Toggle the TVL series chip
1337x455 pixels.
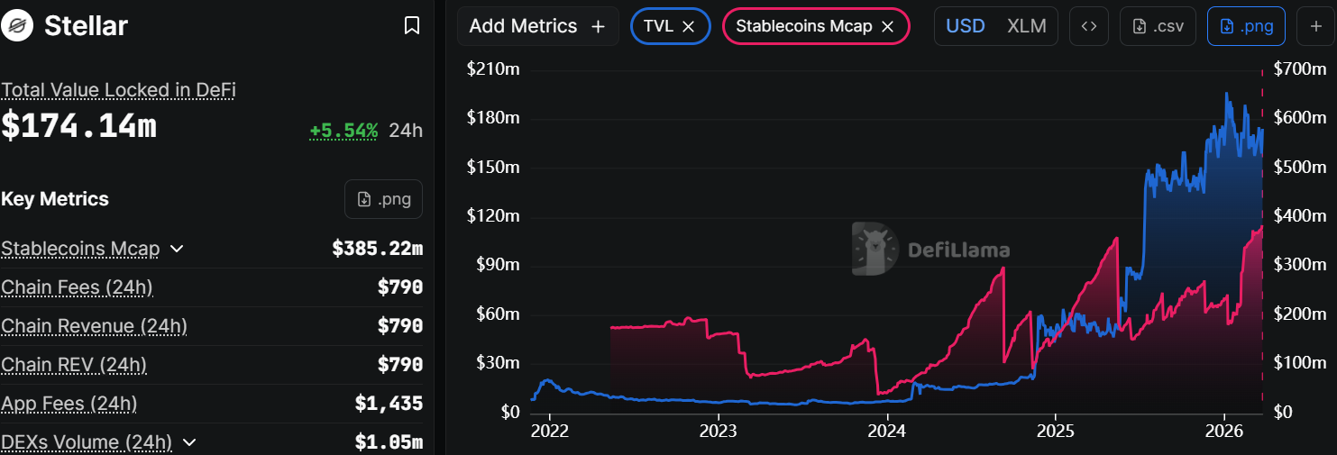(x=658, y=26)
